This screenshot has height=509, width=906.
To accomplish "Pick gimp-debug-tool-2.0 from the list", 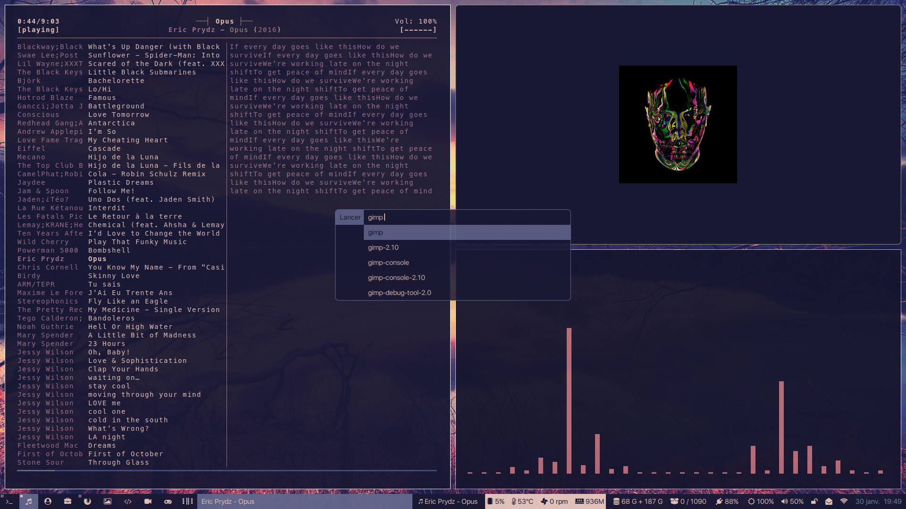I will pyautogui.click(x=399, y=293).
